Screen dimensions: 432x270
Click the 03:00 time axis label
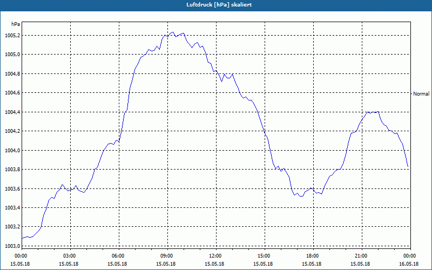click(69, 256)
